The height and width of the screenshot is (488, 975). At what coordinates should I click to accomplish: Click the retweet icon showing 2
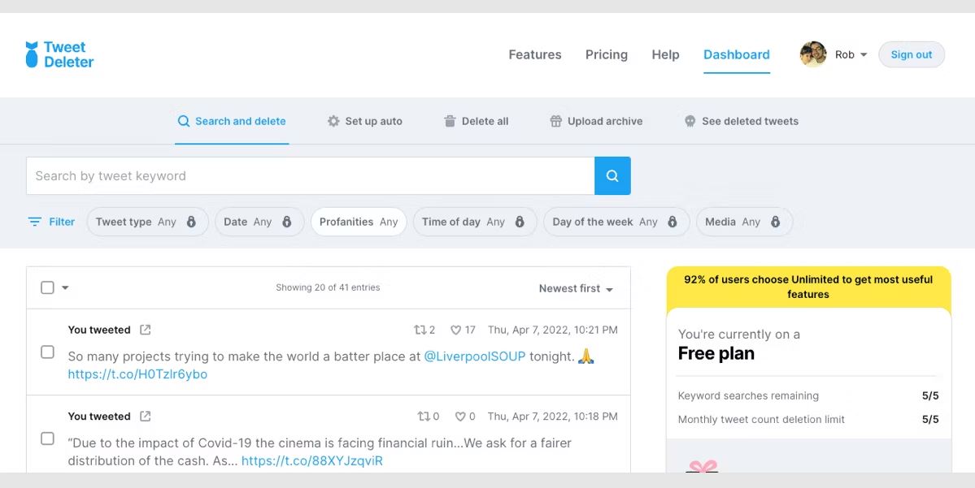point(420,330)
